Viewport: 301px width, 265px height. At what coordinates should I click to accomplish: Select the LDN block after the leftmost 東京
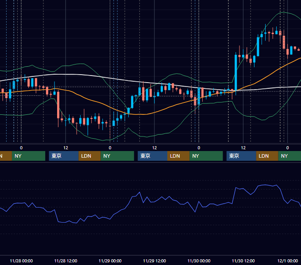[x=90, y=156]
